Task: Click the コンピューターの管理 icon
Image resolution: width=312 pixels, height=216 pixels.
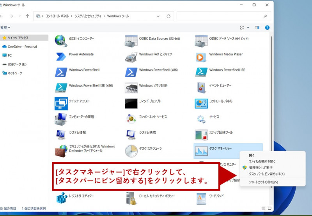Action: 61,119
